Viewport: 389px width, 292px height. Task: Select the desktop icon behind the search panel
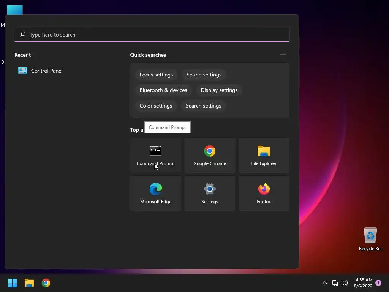click(15, 10)
